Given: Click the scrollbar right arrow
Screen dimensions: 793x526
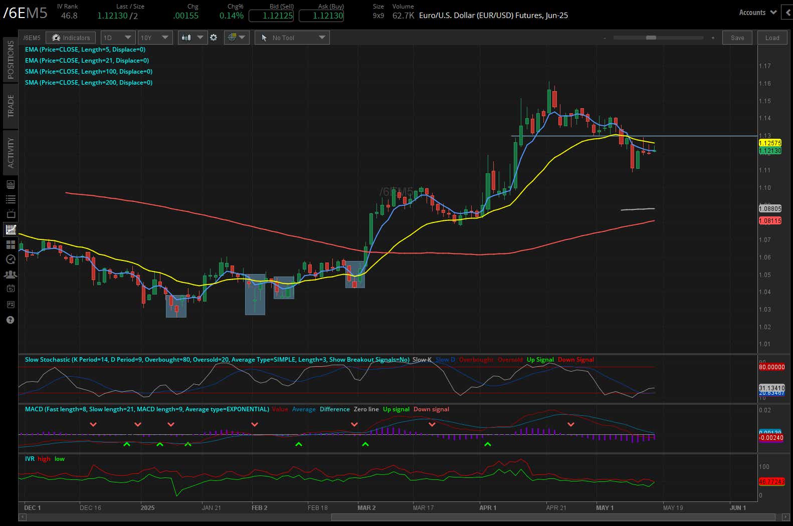Looking at the screenshot, I should (785, 517).
